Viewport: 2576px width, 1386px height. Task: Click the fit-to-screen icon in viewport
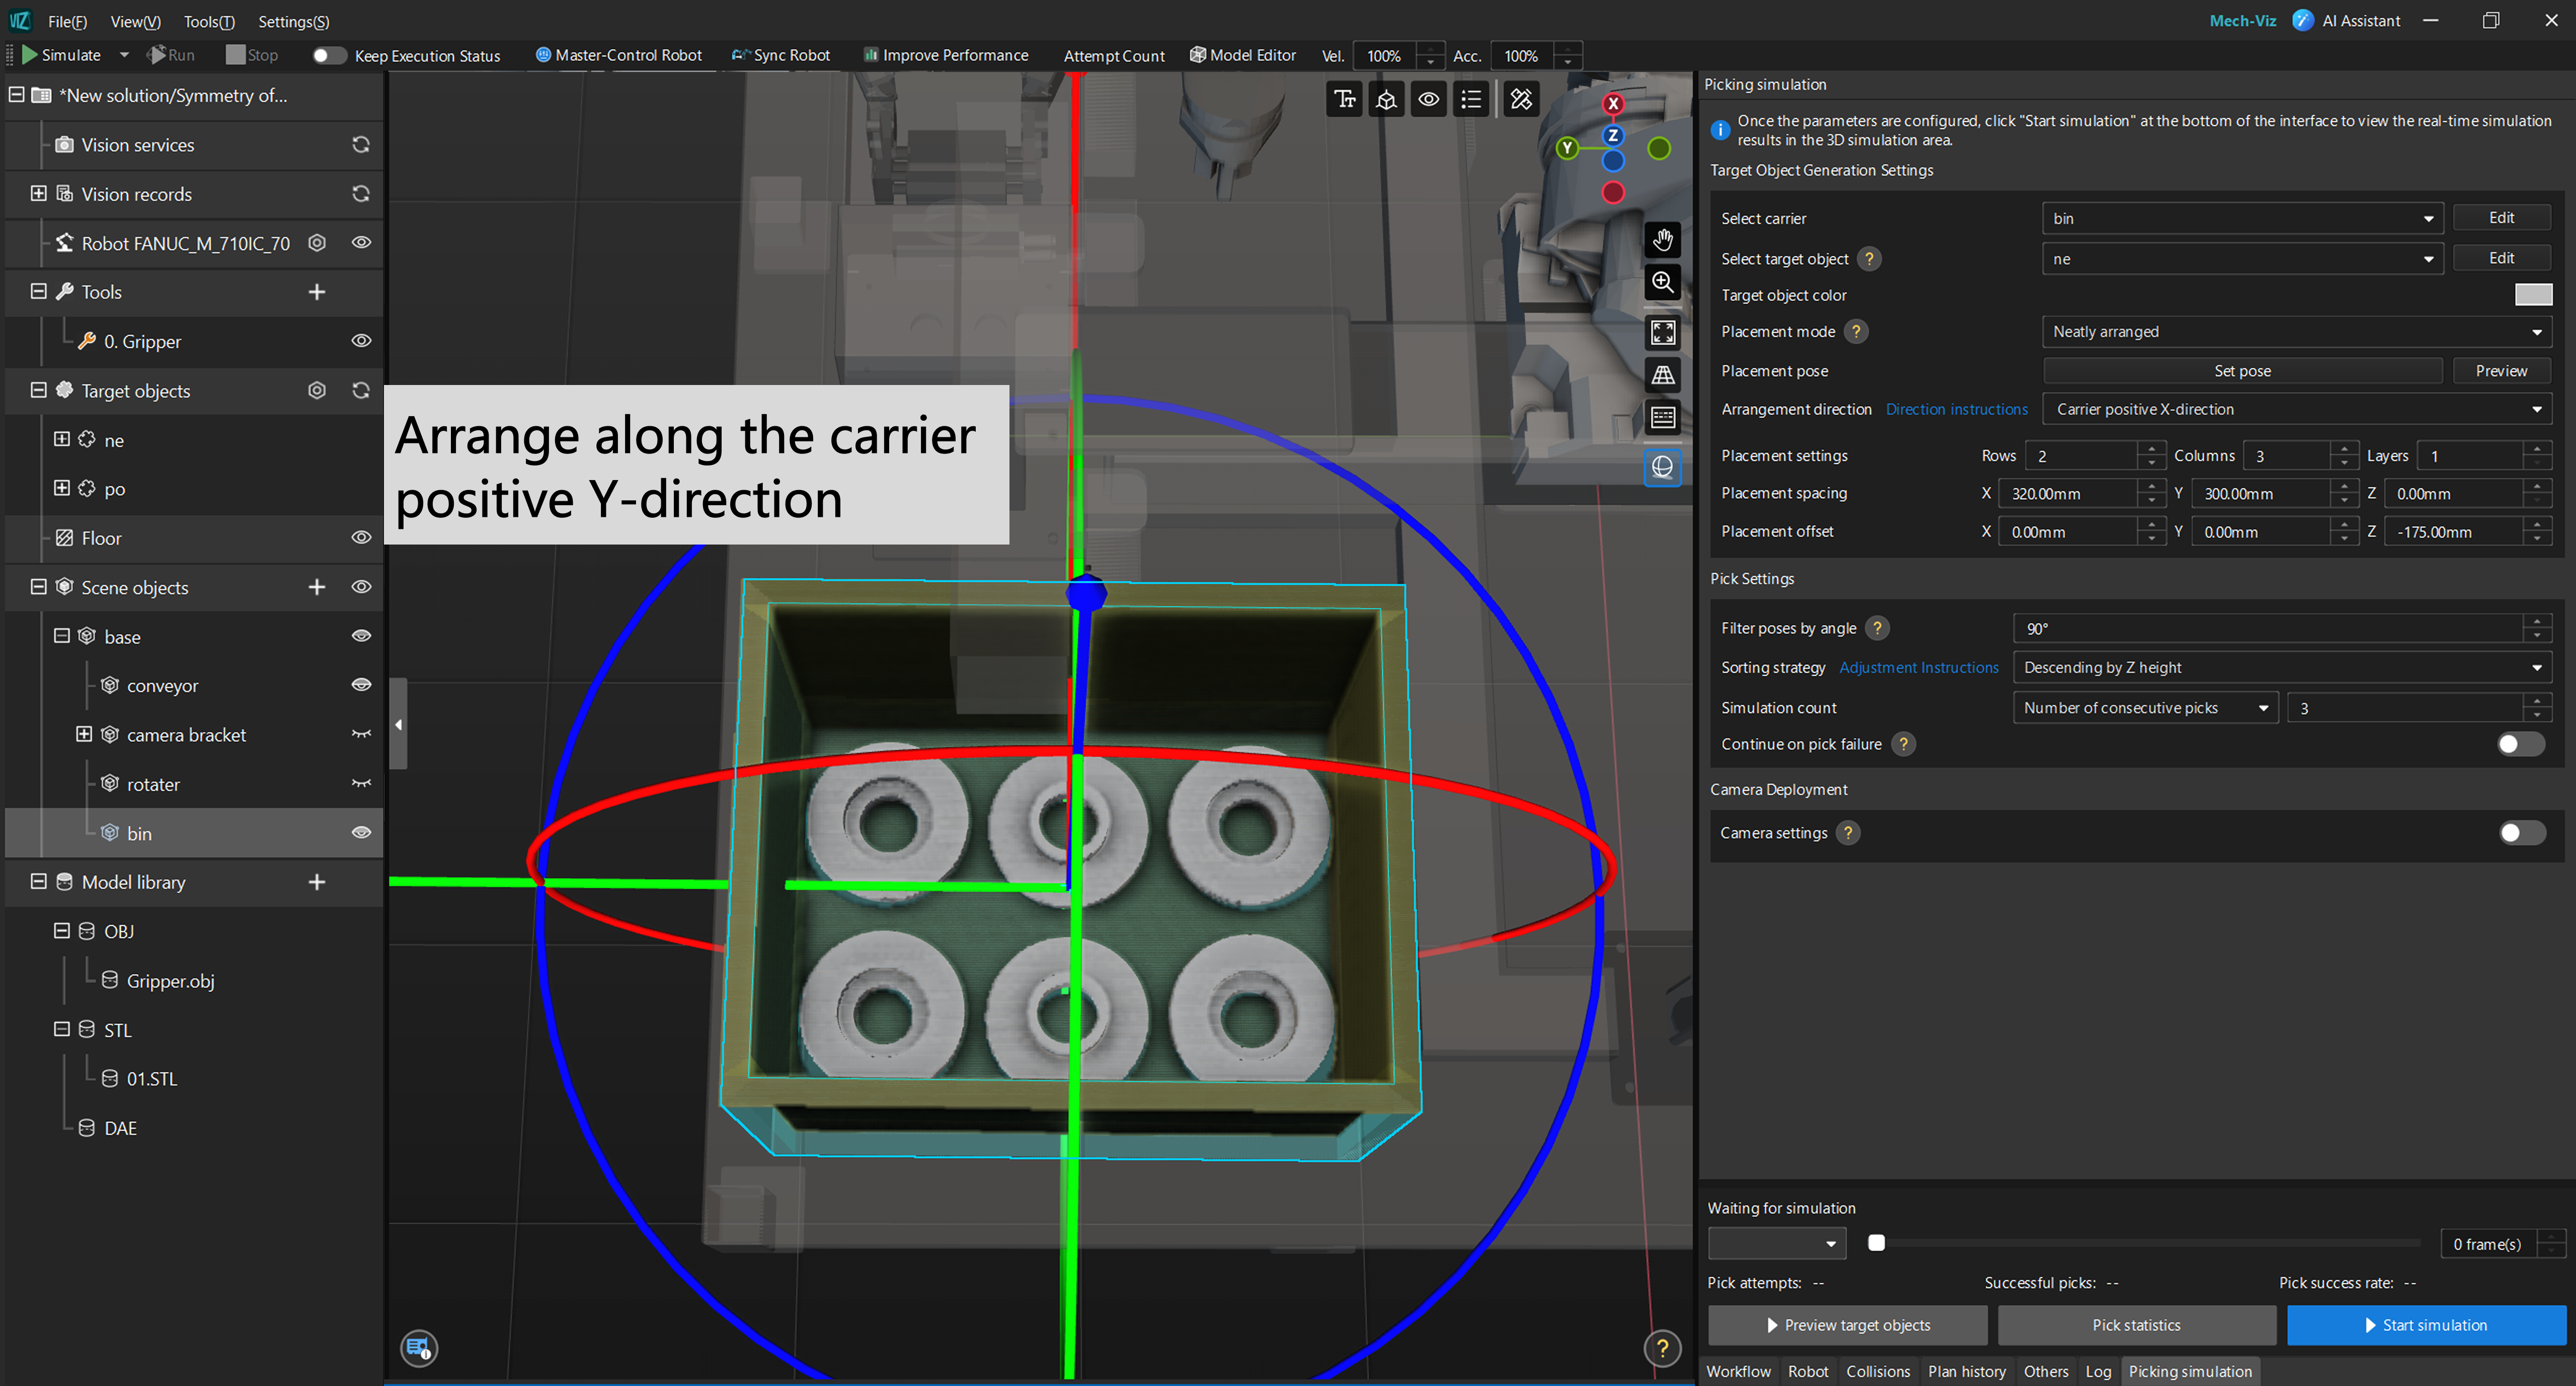(1662, 332)
